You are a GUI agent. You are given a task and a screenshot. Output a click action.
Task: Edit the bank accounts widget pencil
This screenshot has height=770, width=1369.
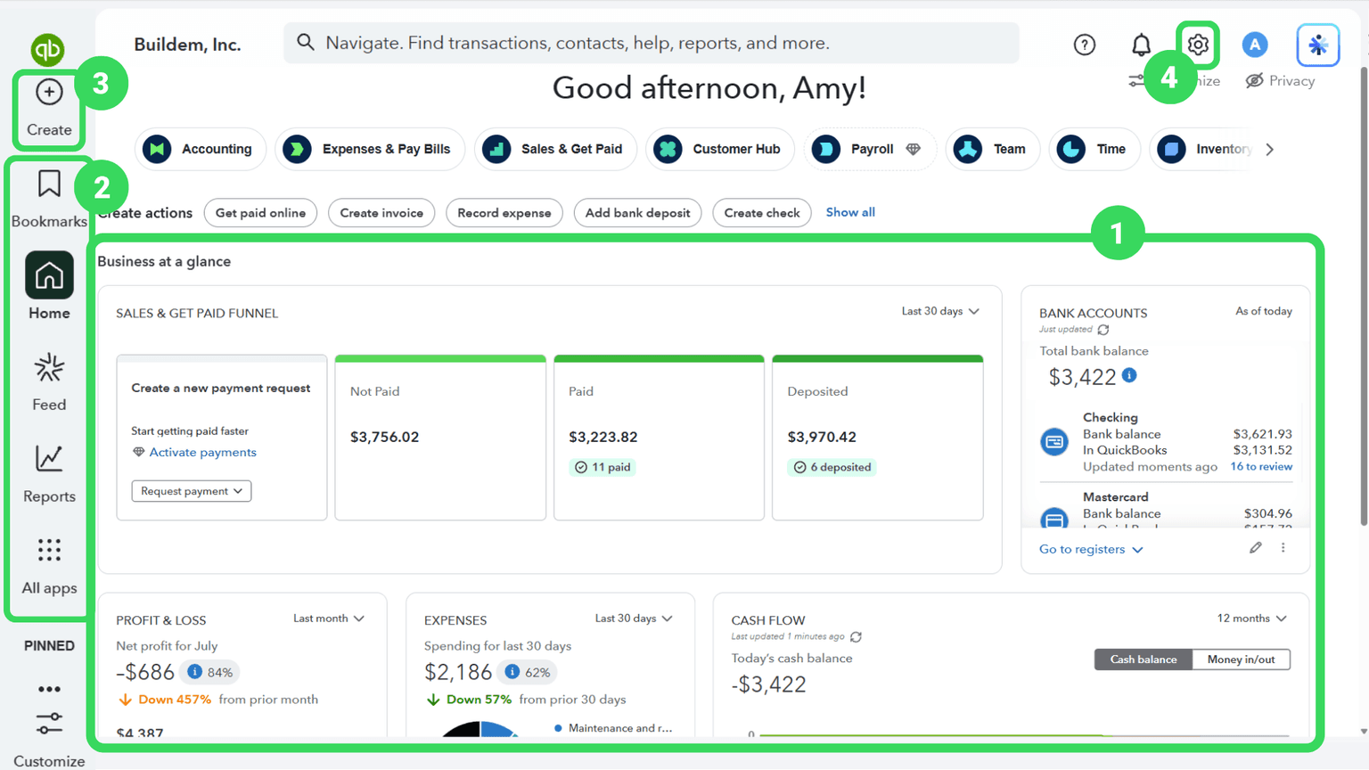[x=1255, y=548]
